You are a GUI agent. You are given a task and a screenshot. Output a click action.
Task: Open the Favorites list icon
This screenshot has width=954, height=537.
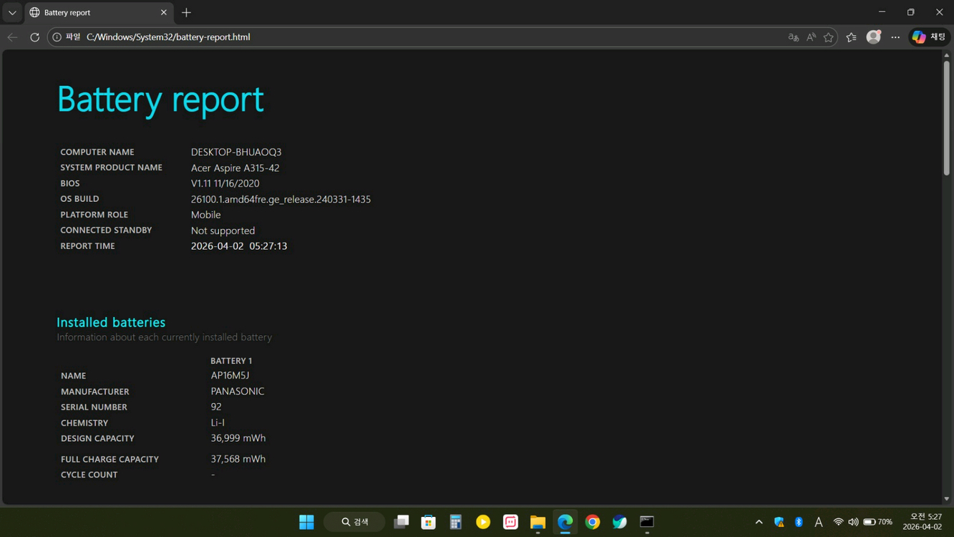click(850, 37)
